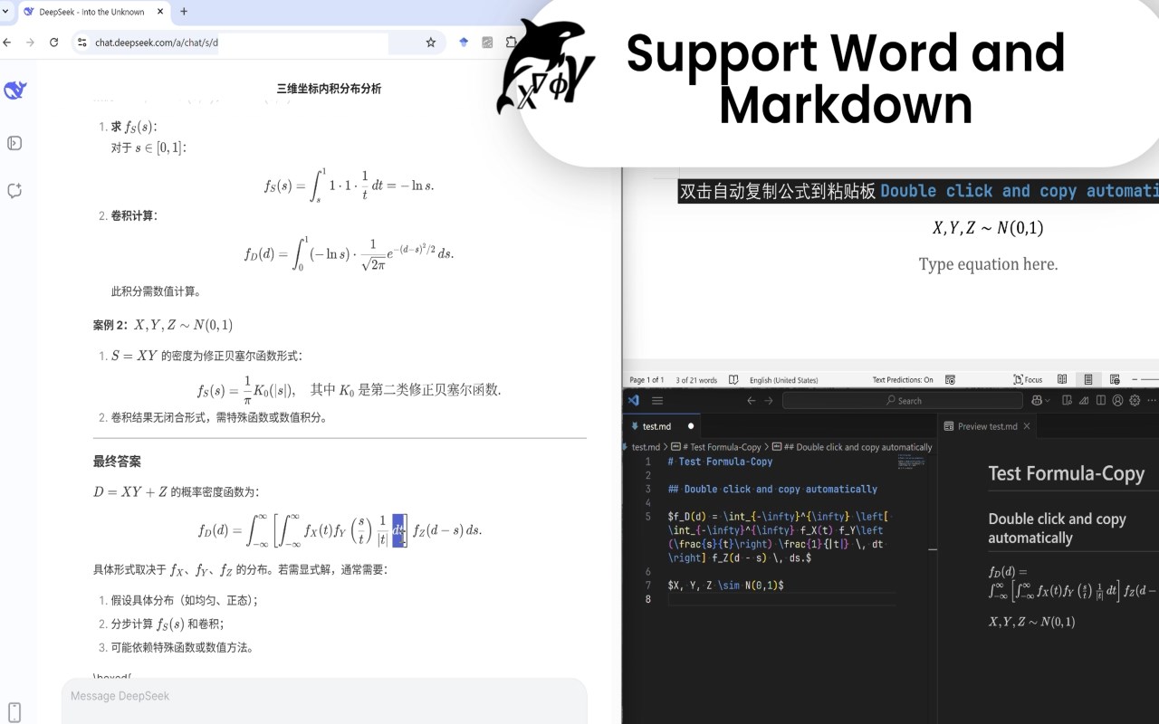The image size is (1159, 724).
Task: Click the highlighted dt in the final formula
Action: point(399,529)
